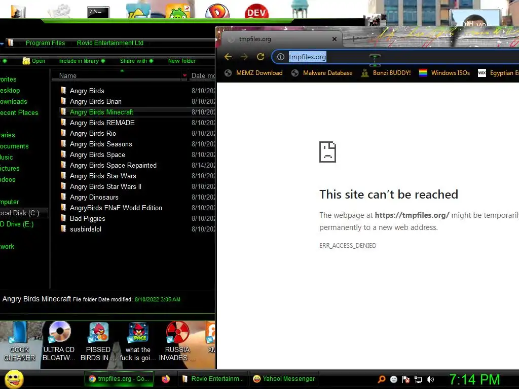This screenshot has height=389, width=519.
Task: Click the 7:14 PM taskbar clock
Action: (474, 379)
